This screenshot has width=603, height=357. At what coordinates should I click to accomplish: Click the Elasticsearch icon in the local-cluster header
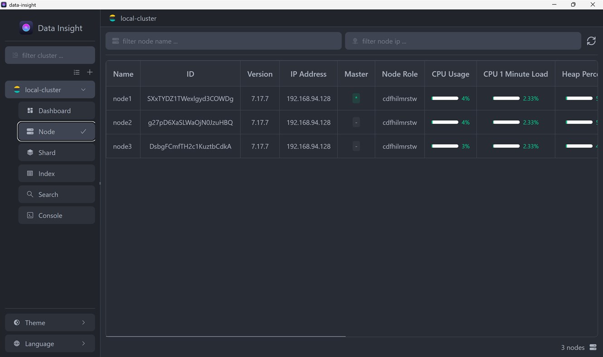coord(112,18)
